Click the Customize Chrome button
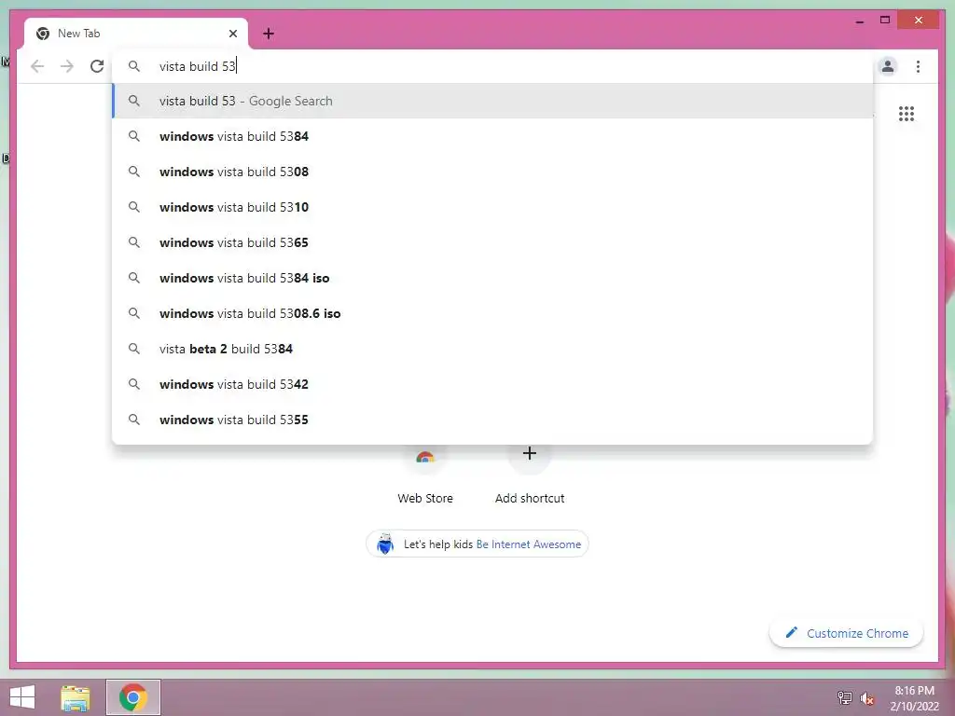This screenshot has width=955, height=716. (x=847, y=633)
